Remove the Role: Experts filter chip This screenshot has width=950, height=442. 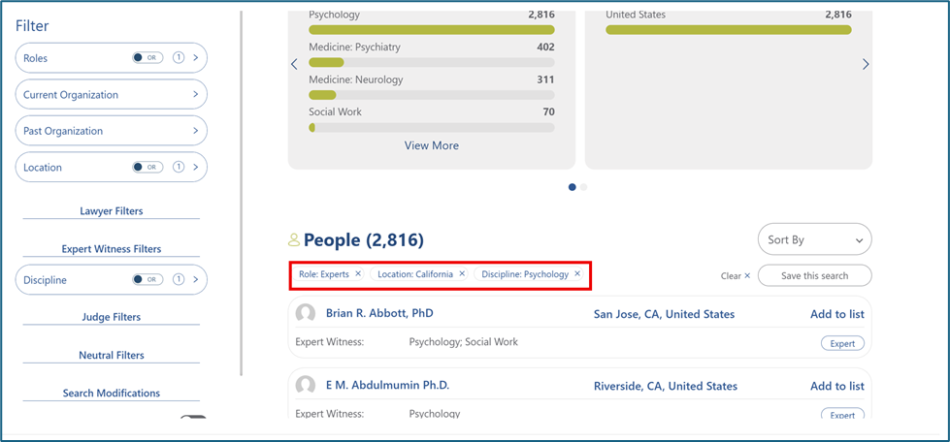(358, 274)
